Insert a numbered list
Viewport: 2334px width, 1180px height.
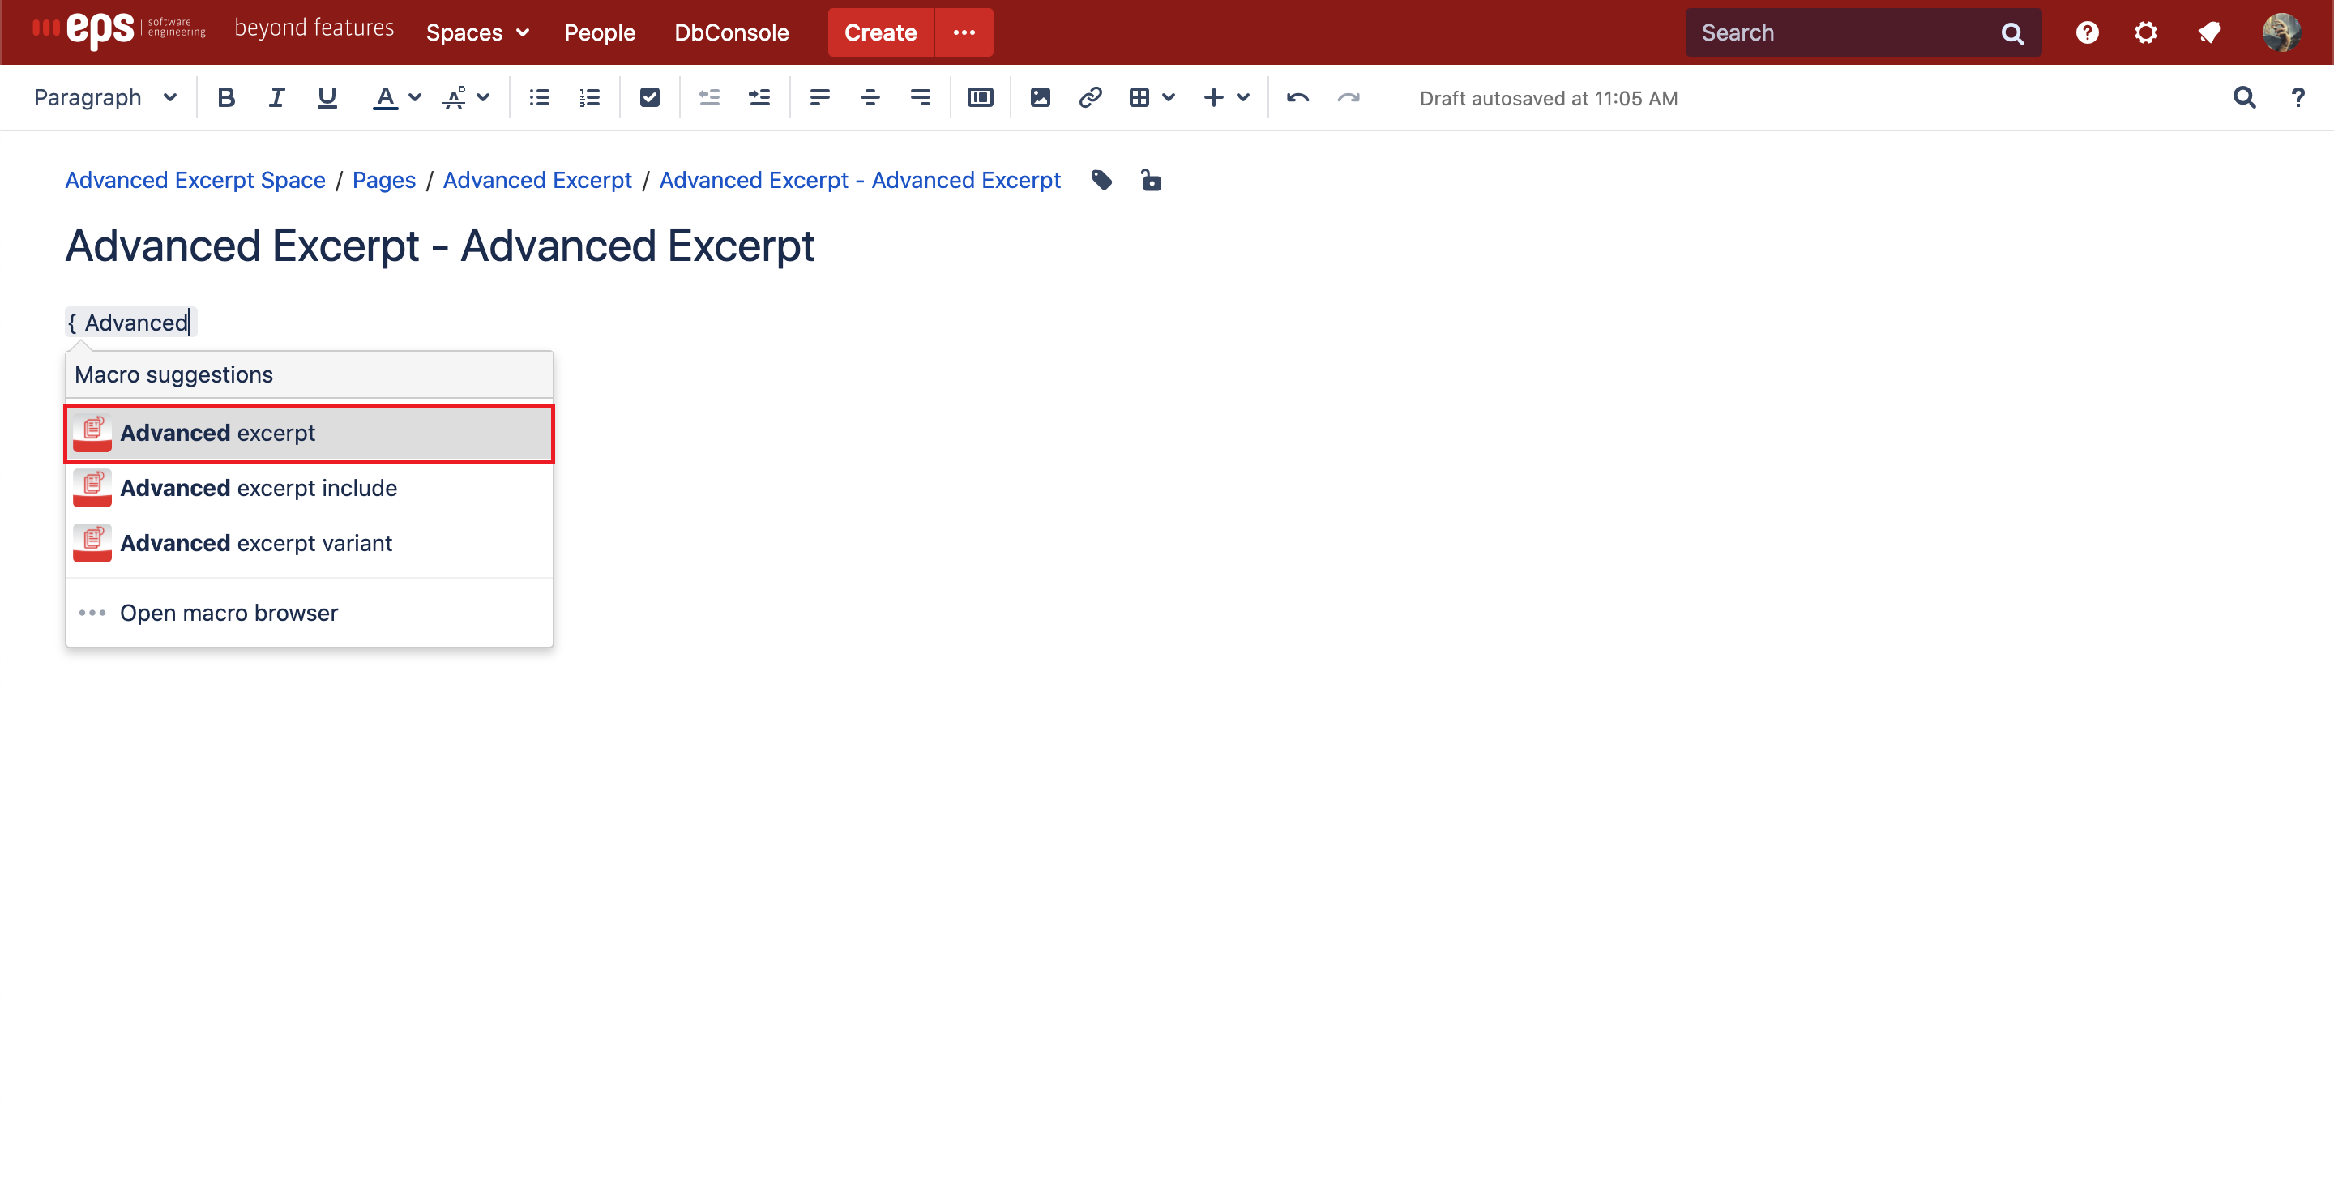[590, 98]
